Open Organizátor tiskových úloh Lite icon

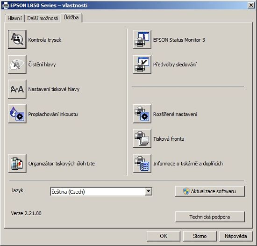(x=17, y=164)
